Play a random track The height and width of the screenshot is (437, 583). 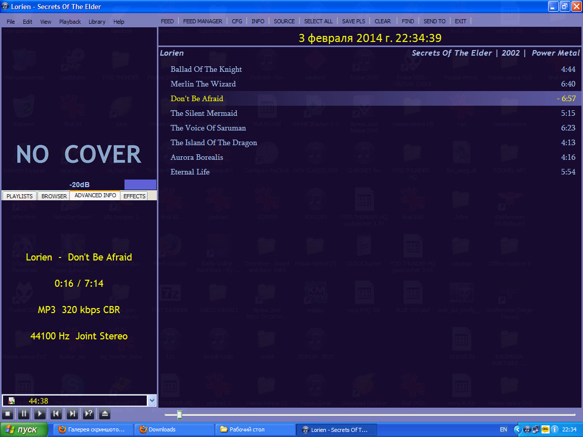(89, 414)
